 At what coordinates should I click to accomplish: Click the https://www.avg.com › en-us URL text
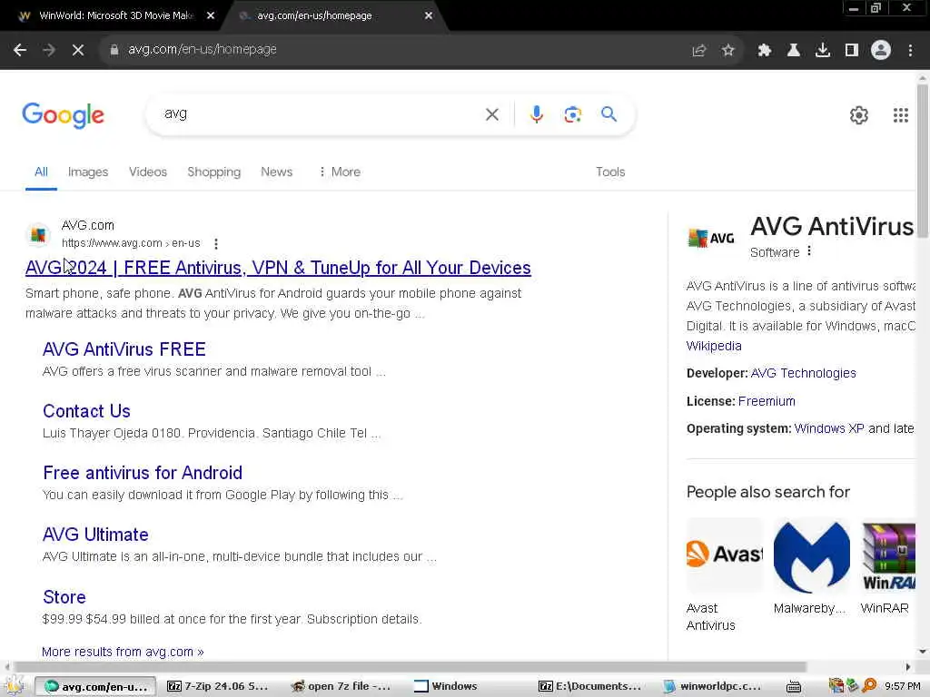[x=131, y=243]
